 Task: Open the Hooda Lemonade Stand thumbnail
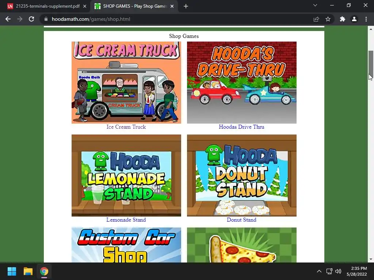pos(126,175)
